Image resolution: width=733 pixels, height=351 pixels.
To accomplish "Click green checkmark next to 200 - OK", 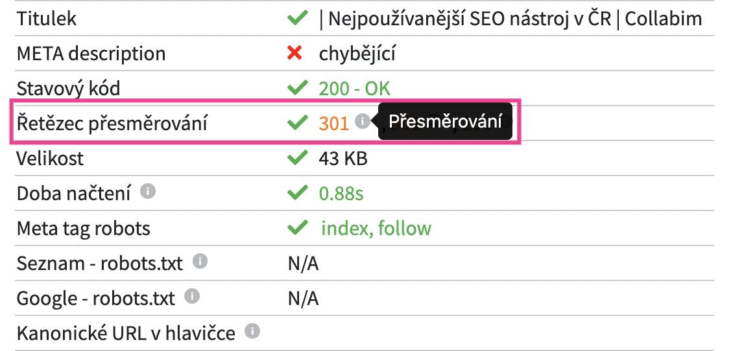I will coord(297,88).
